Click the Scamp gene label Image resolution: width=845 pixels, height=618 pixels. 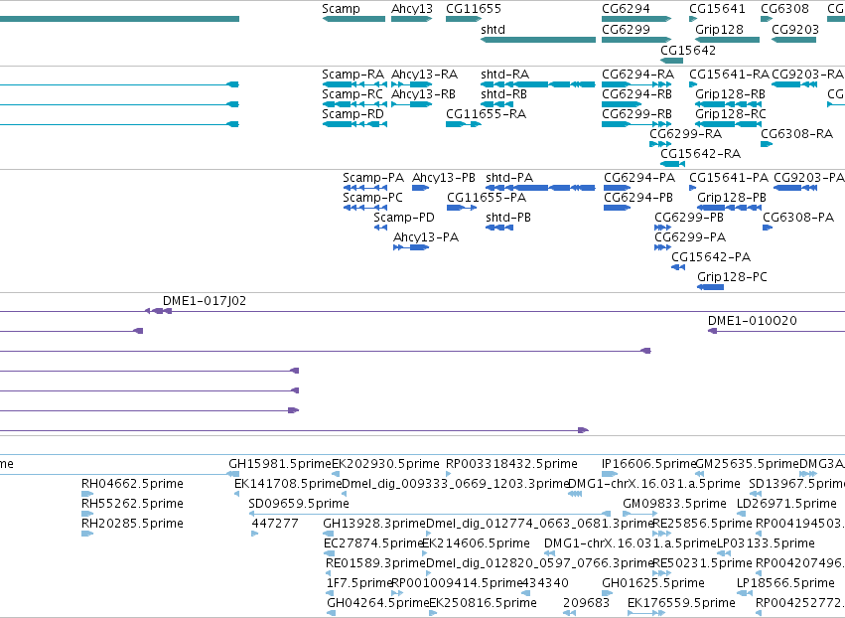click(341, 9)
